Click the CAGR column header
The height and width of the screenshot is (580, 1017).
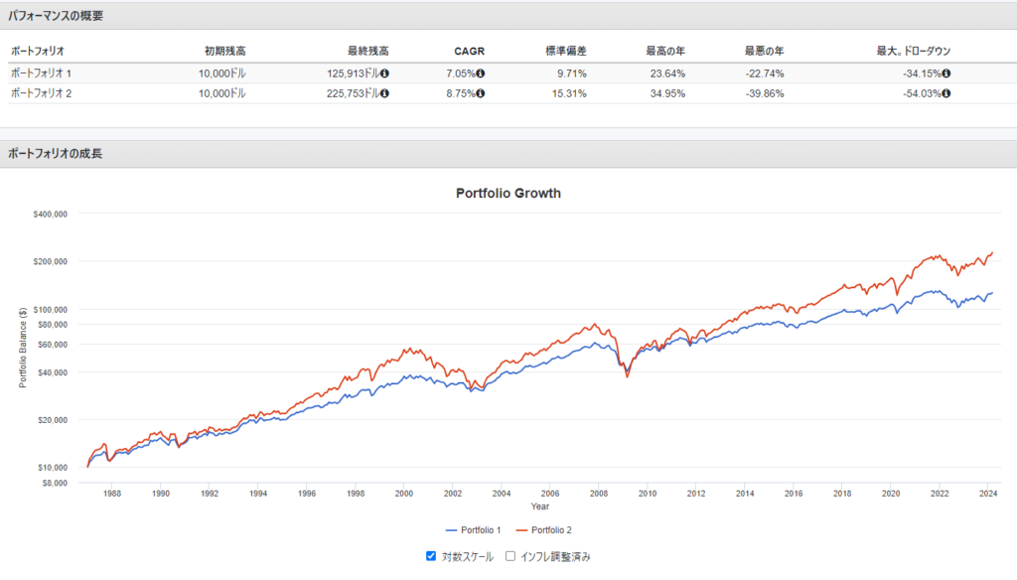(469, 50)
